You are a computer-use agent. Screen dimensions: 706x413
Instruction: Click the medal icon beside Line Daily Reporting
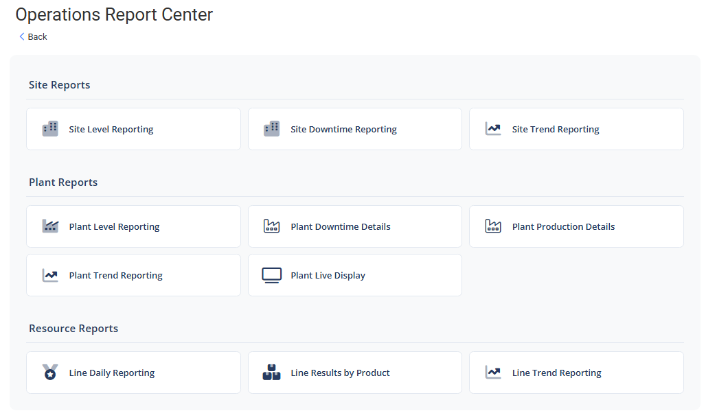point(50,373)
